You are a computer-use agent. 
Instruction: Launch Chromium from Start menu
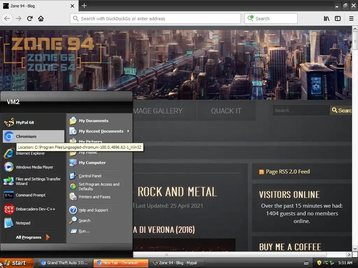(x=34, y=136)
